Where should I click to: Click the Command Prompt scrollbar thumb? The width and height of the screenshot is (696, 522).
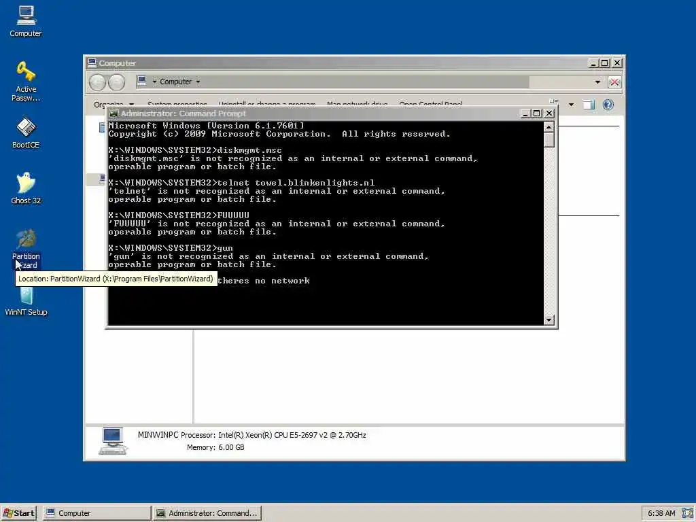click(549, 140)
